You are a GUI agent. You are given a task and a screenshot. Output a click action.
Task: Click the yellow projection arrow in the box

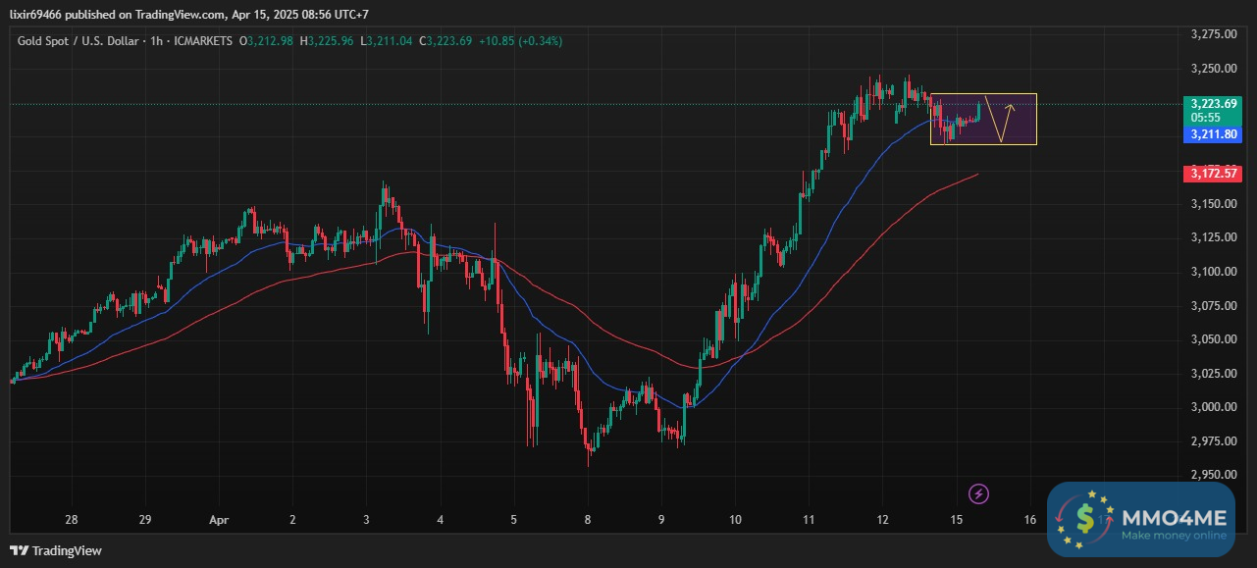click(1003, 118)
